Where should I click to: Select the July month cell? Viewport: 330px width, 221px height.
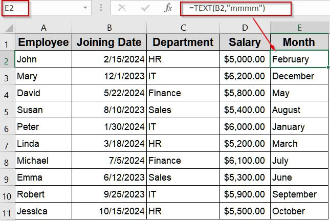tap(299, 161)
